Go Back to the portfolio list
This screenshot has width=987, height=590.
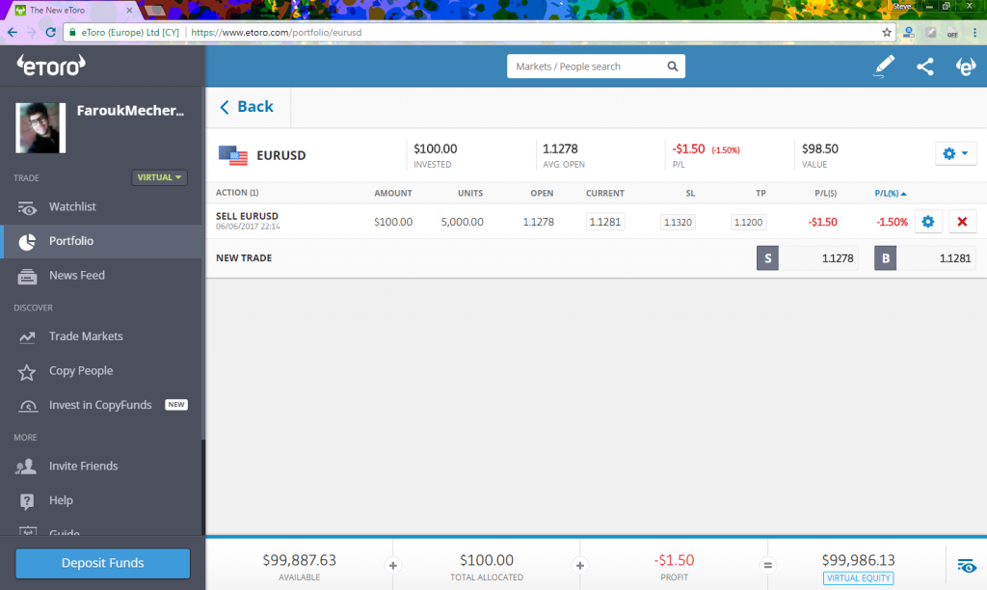pyautogui.click(x=247, y=107)
